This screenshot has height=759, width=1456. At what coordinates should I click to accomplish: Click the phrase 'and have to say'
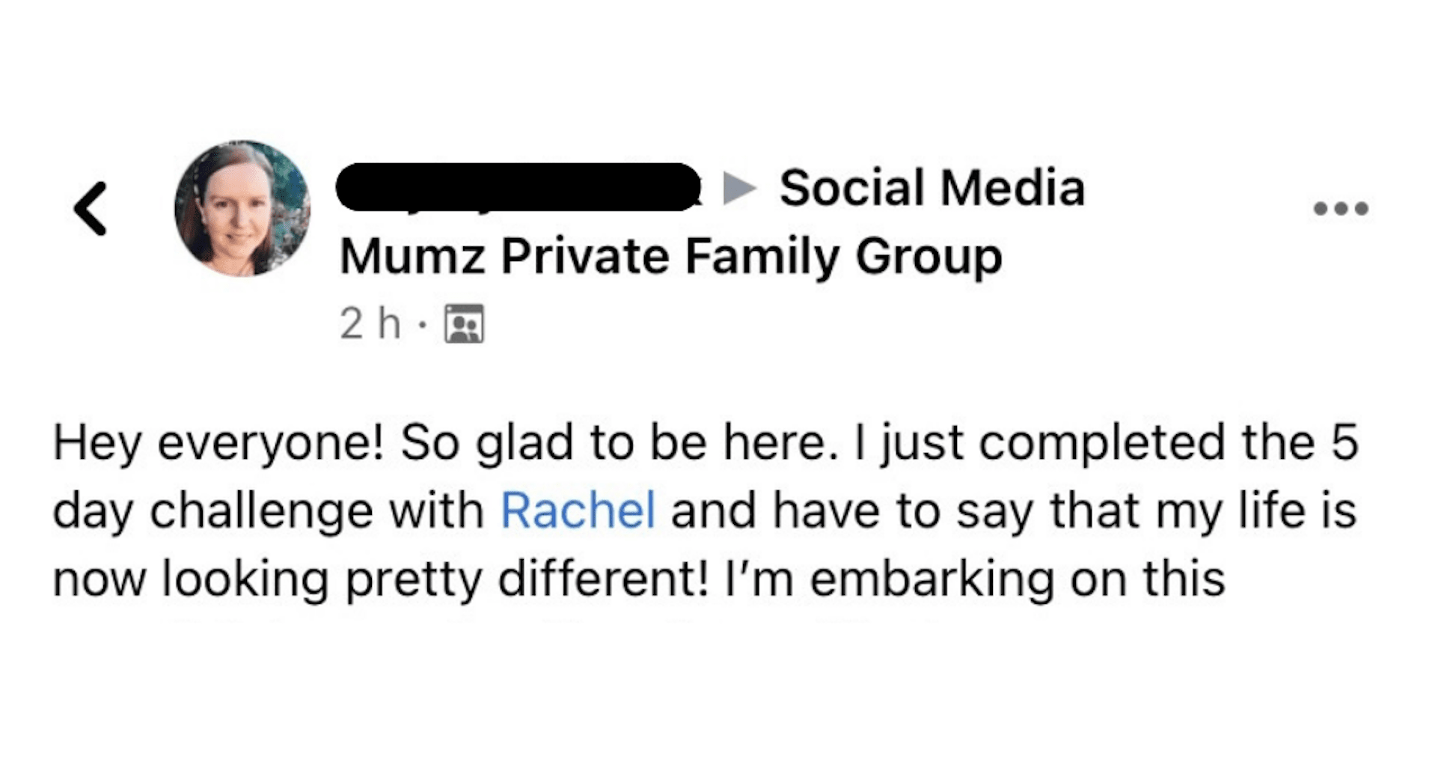[851, 511]
